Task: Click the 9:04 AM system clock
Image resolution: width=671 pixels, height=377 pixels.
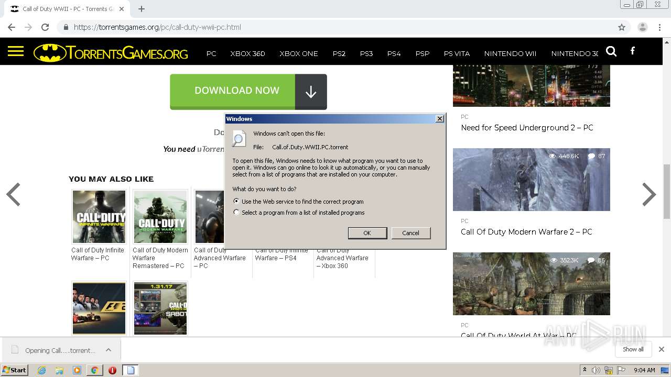Action: tap(644, 370)
